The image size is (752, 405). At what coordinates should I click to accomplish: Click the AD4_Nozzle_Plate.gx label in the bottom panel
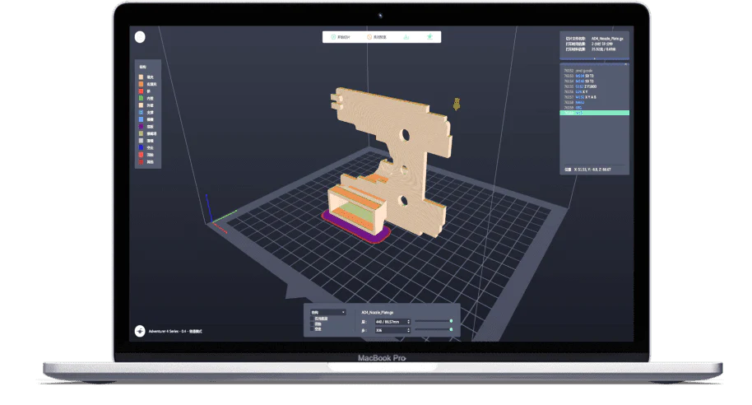(378, 312)
